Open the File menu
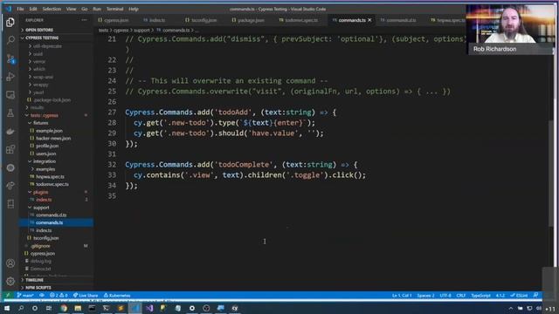Image resolution: width=559 pixels, height=314 pixels. pyautogui.click(x=20, y=9)
